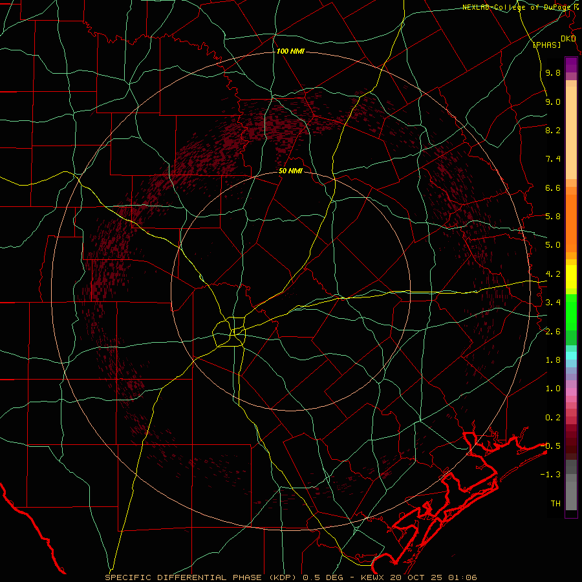Image resolution: width=582 pixels, height=582 pixels.
Task: Click the 2.6 scale value
Action: [x=553, y=331]
